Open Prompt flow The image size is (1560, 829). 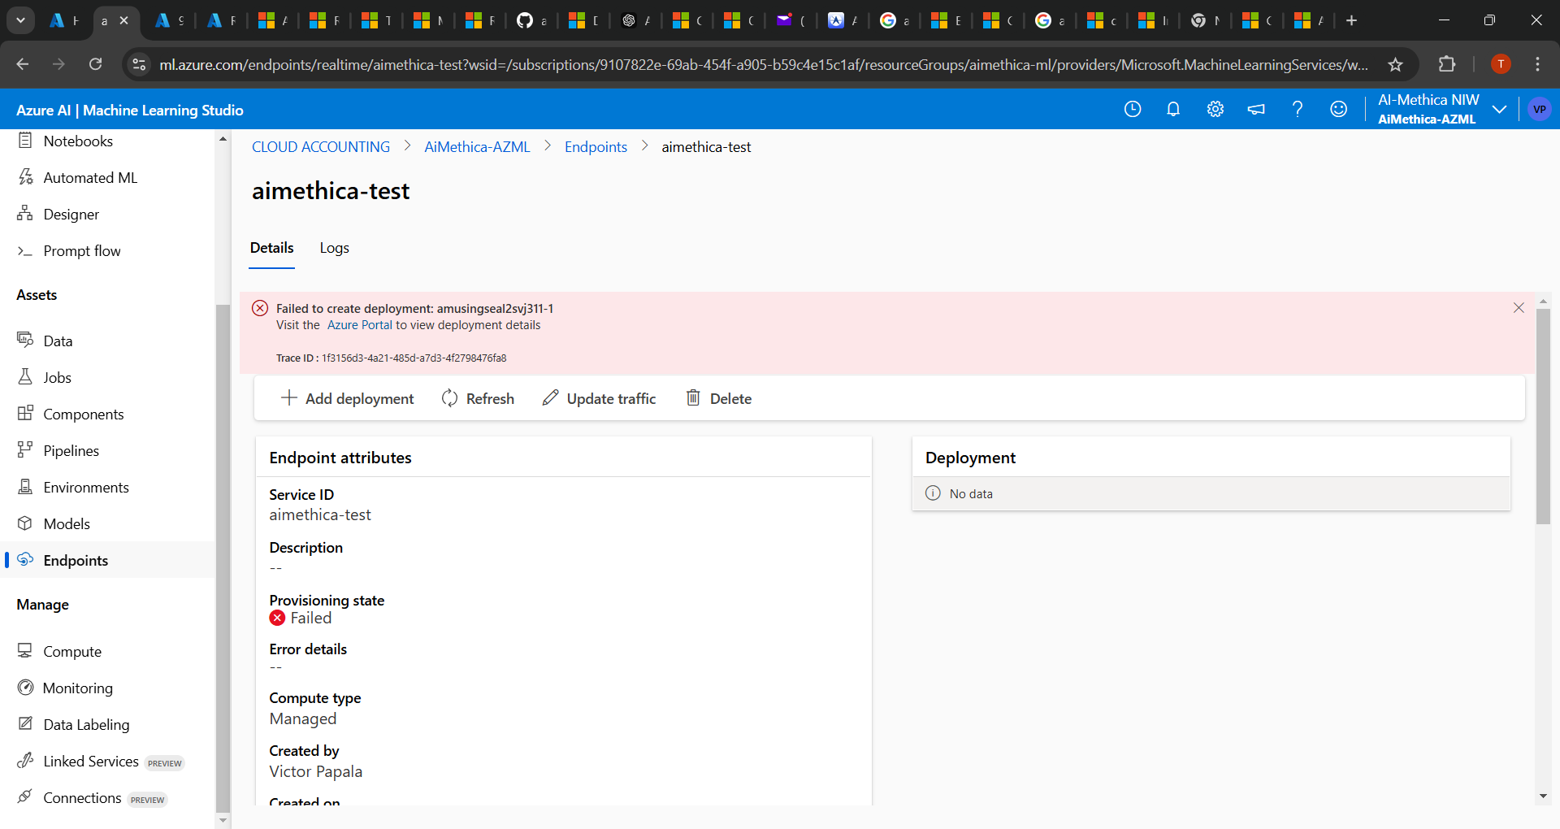[69, 250]
